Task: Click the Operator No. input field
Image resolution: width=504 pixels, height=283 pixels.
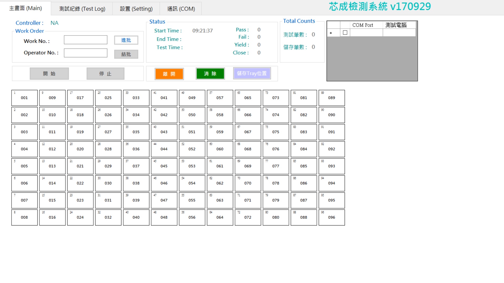Action: tap(85, 53)
